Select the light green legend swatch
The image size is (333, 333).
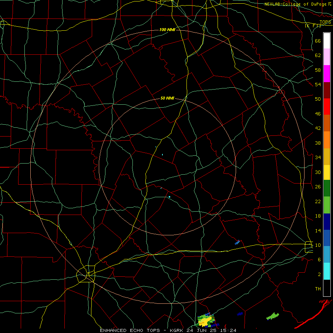click(327, 205)
